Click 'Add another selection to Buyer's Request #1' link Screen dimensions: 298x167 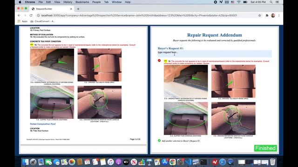[x=181, y=141]
